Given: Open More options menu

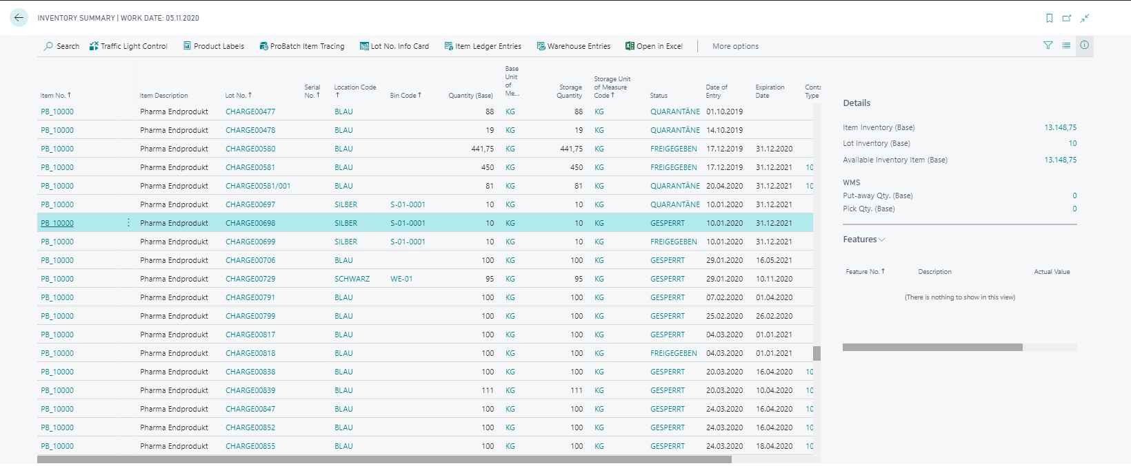Looking at the screenshot, I should 735,46.
